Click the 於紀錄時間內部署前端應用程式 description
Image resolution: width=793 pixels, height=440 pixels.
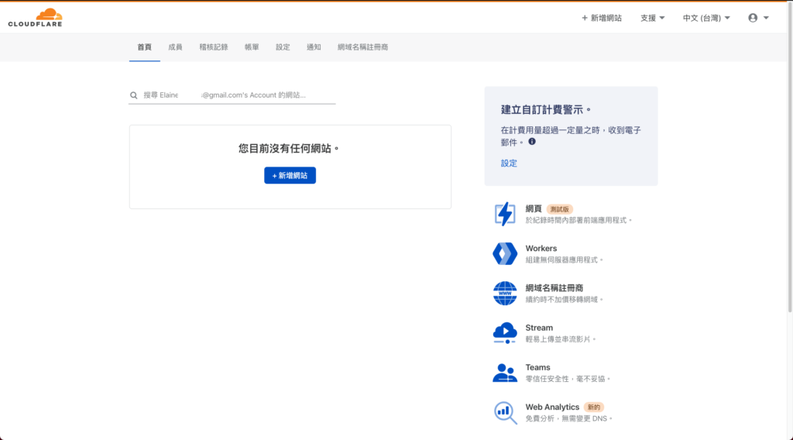578,220
